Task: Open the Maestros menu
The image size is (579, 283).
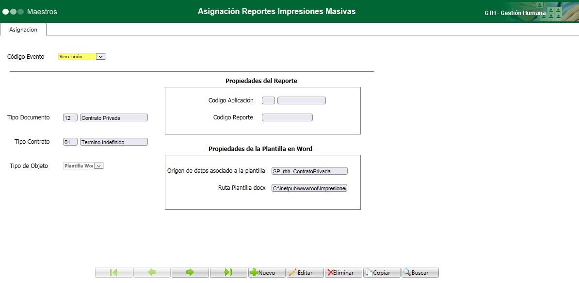Action: tap(42, 12)
